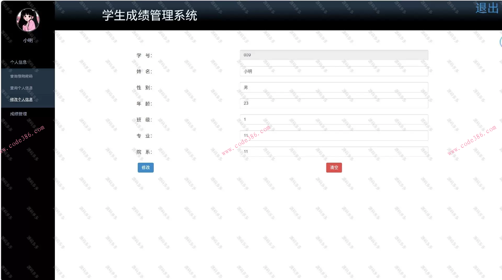Screen dimensions: 502x280
Task: Click the 性别 input containing 男
Action: (x=334, y=87)
